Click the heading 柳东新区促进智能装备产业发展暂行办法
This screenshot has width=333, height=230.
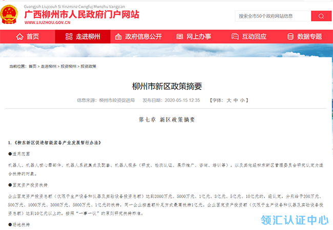click(58, 143)
